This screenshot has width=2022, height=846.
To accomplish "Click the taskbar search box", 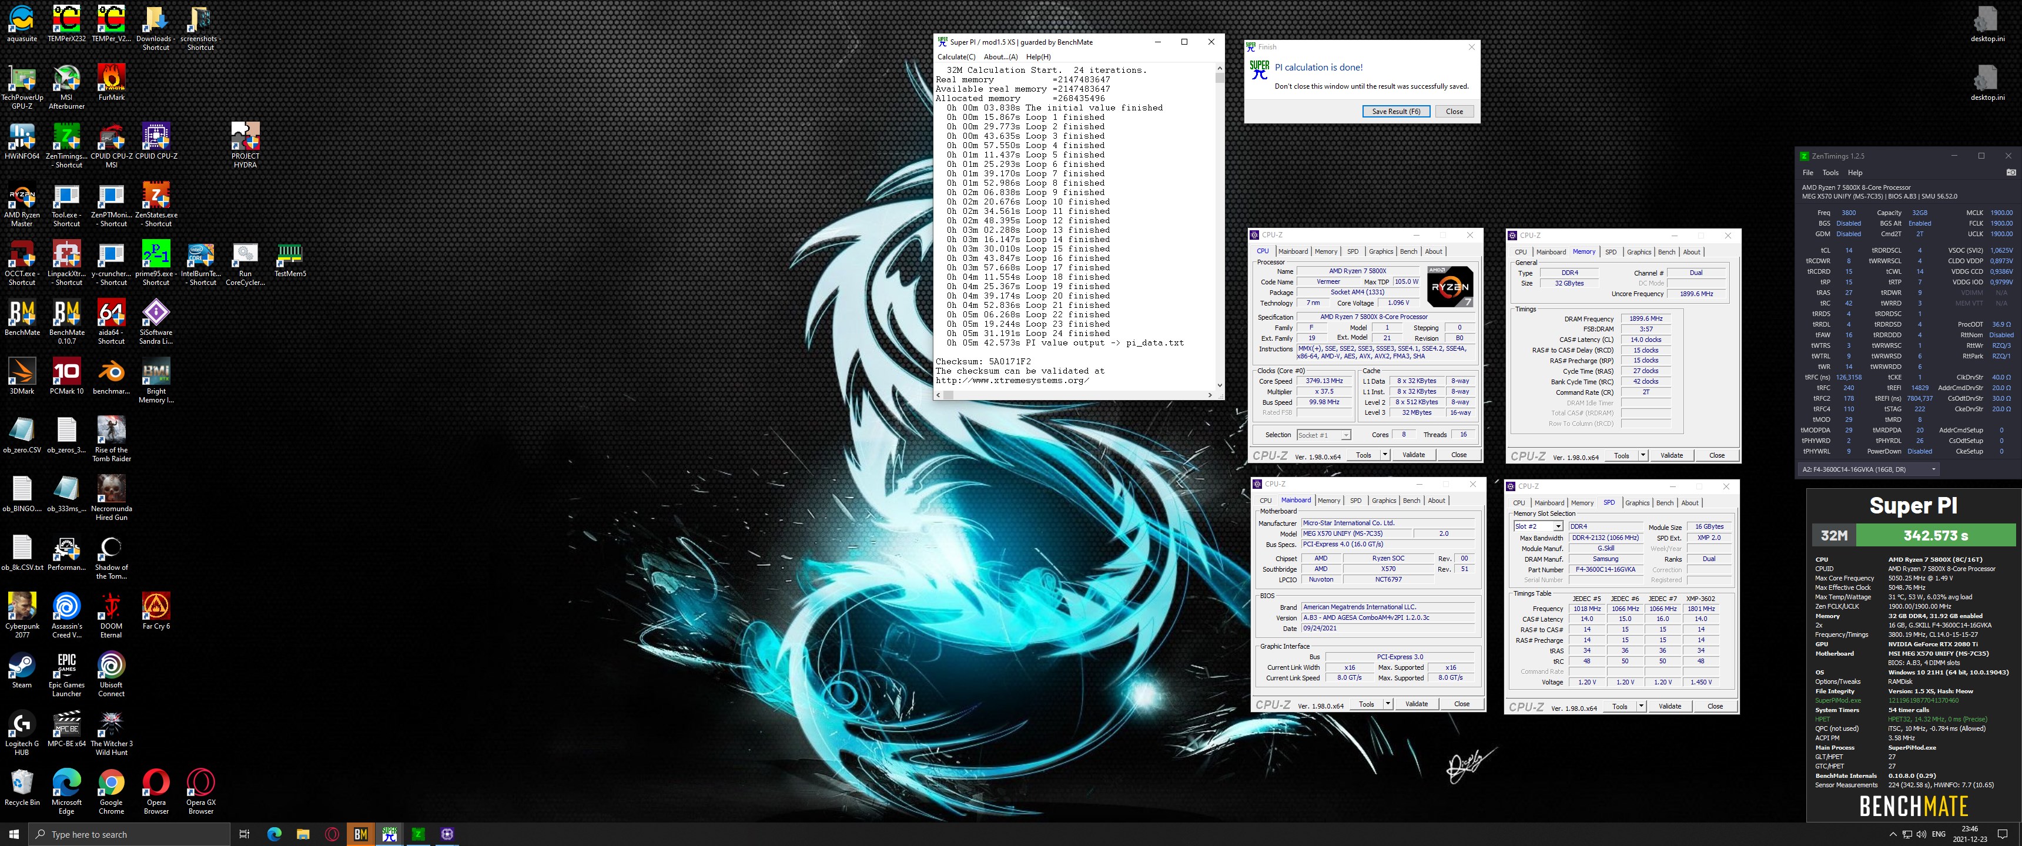I will [129, 834].
